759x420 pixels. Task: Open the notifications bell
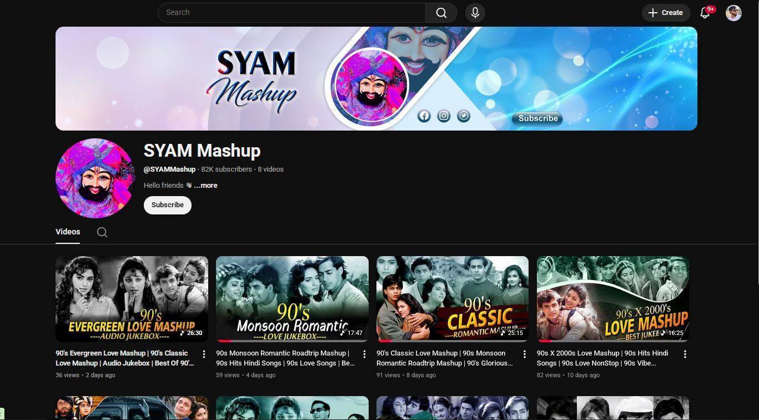point(705,13)
